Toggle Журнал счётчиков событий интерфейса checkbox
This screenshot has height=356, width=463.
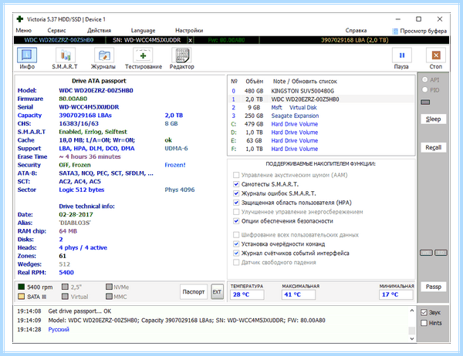236,253
